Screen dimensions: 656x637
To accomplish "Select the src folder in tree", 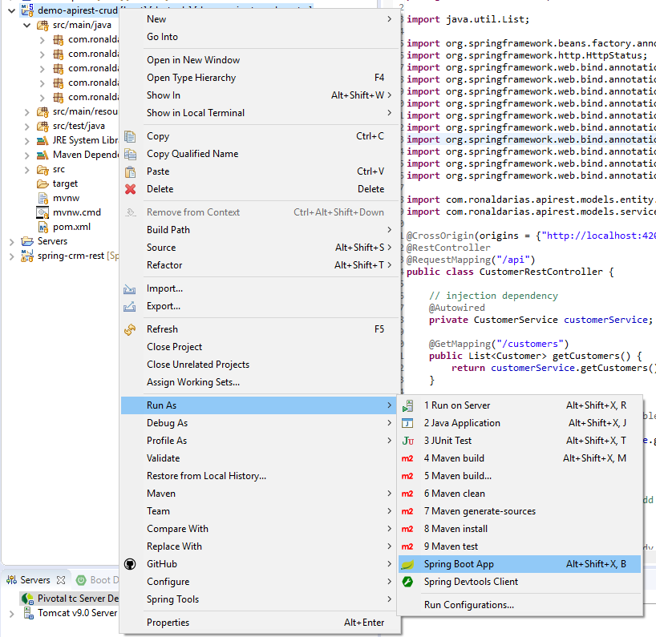I will [x=59, y=169].
